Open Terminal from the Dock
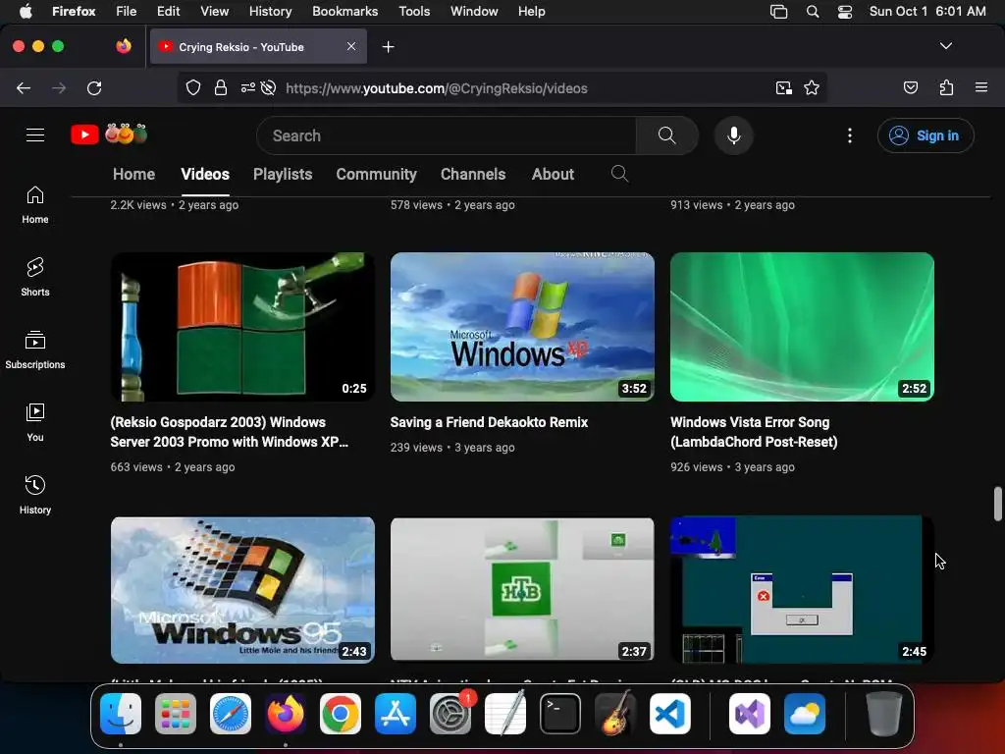Viewport: 1005px width, 754px height. [x=560, y=714]
